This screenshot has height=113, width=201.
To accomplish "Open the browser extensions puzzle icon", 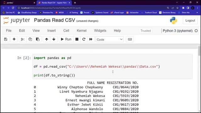I will click(x=183, y=8).
